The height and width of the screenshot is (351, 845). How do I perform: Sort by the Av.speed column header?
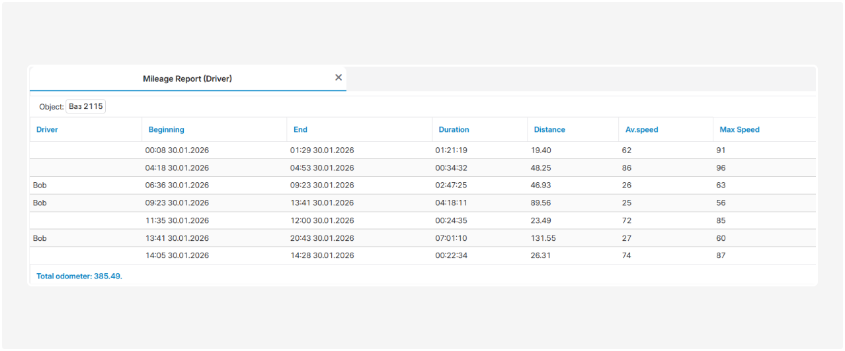[x=641, y=130]
